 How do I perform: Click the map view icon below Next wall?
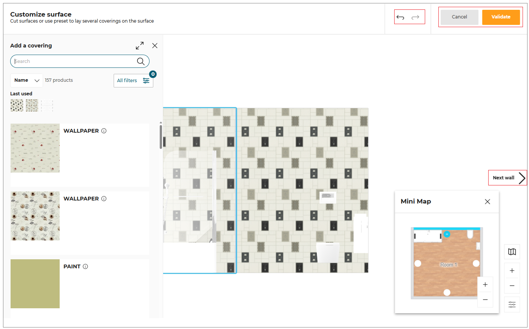click(x=512, y=252)
